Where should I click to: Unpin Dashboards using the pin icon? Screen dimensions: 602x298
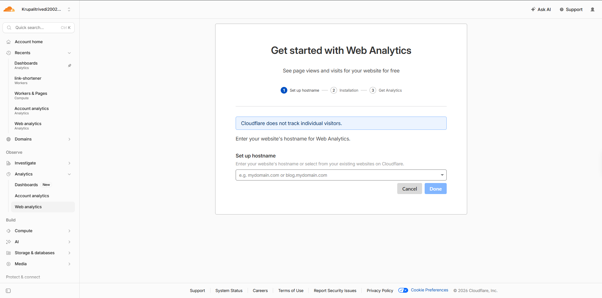(70, 66)
